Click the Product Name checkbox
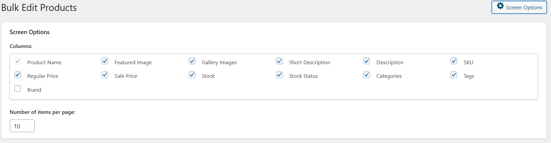551x143 pixels. coord(18,61)
